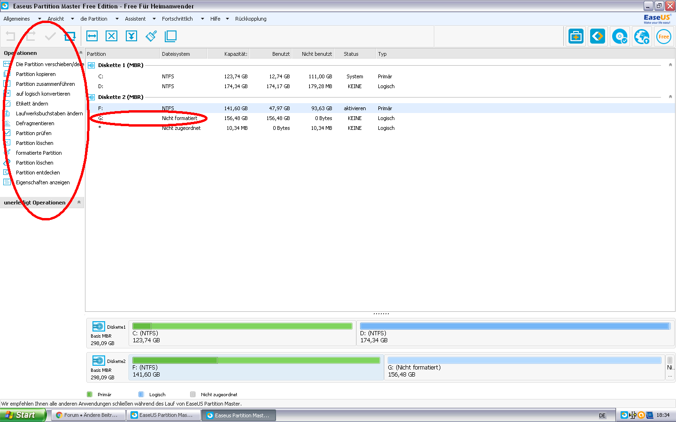Sort by the Dateisystem column header
This screenshot has width=676, height=422.
183,54
